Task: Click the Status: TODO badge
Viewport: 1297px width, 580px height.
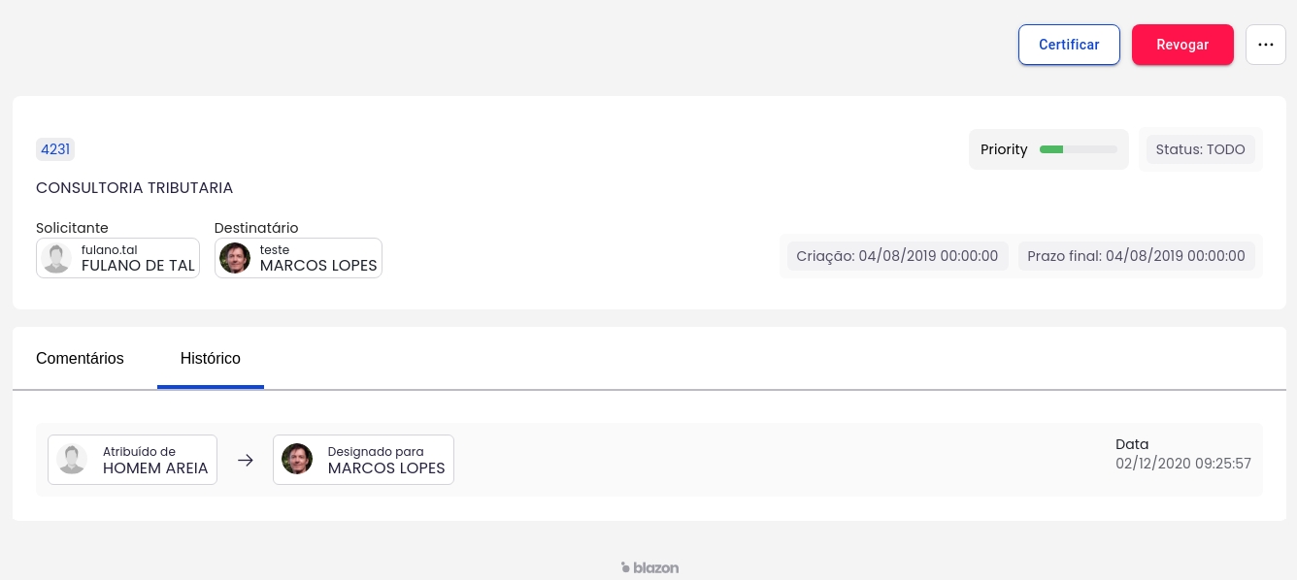Action: (x=1200, y=149)
